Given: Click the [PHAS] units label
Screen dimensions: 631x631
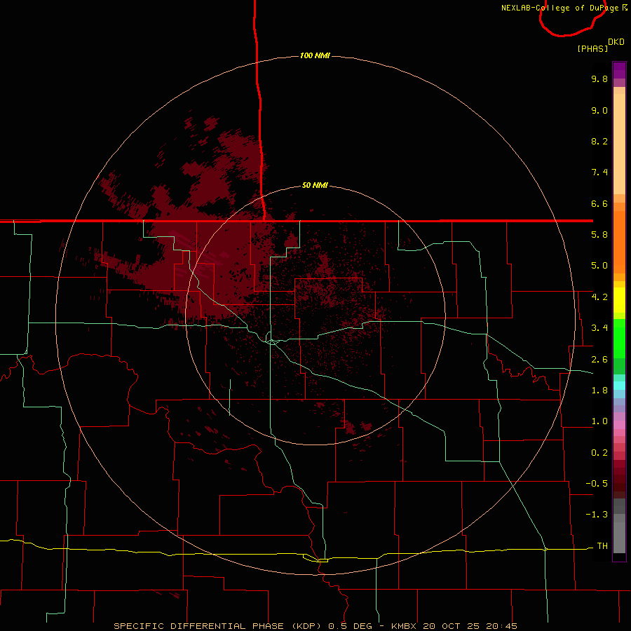Looking at the screenshot, I should pos(592,48).
